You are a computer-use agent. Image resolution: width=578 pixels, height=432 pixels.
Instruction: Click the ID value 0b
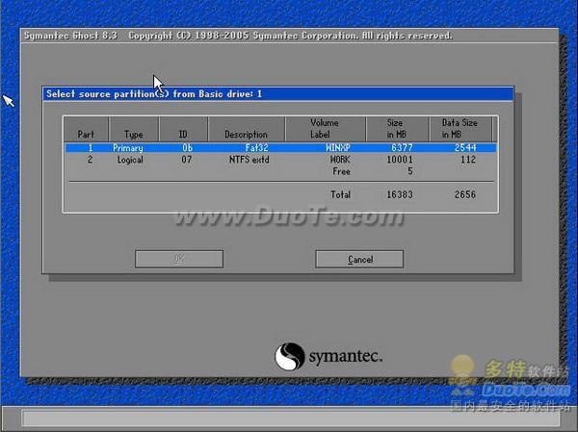click(187, 147)
